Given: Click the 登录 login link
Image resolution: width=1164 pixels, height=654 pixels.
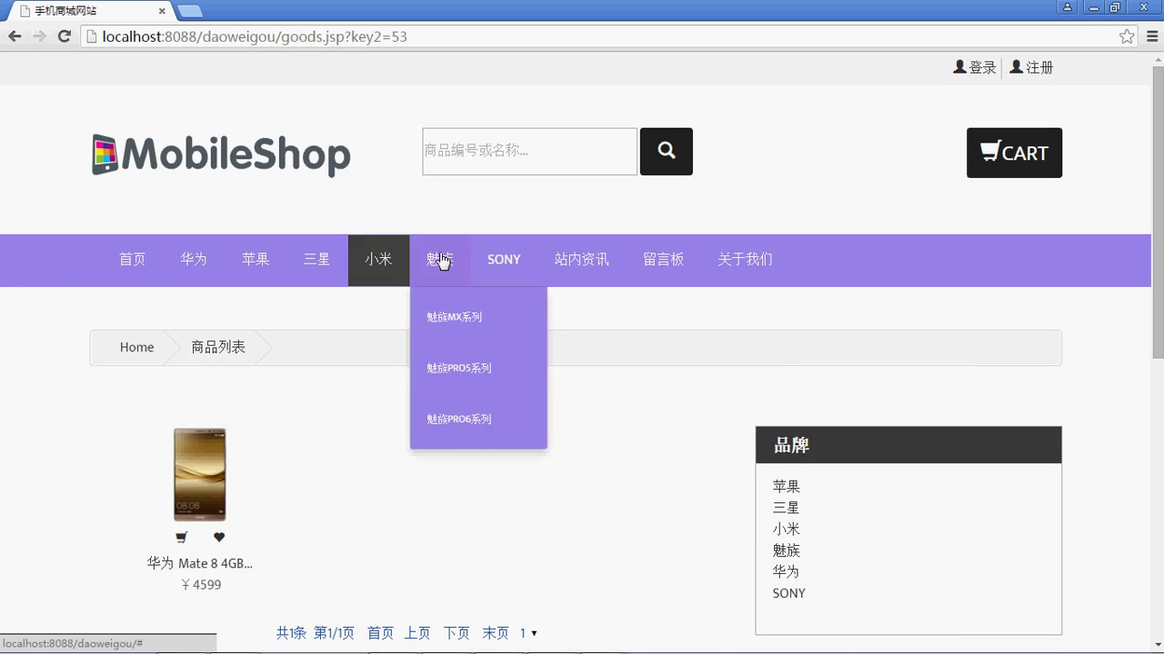Looking at the screenshot, I should 975,67.
